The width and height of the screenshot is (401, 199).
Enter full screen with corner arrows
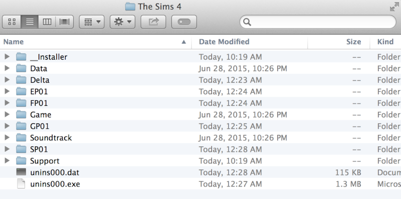tap(394, 7)
